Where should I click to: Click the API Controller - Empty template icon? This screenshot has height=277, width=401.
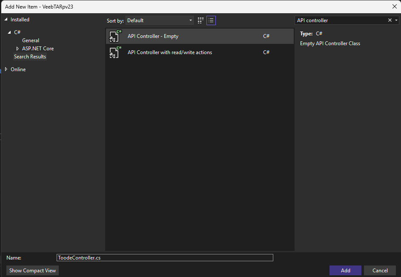click(115, 36)
